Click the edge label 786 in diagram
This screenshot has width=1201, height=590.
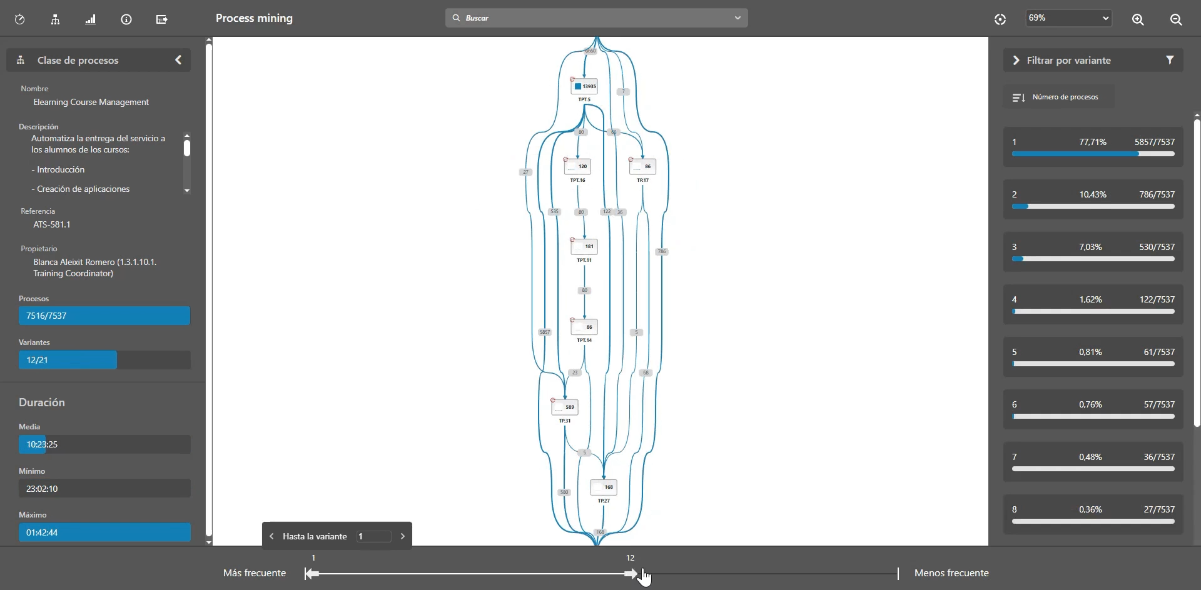click(662, 252)
